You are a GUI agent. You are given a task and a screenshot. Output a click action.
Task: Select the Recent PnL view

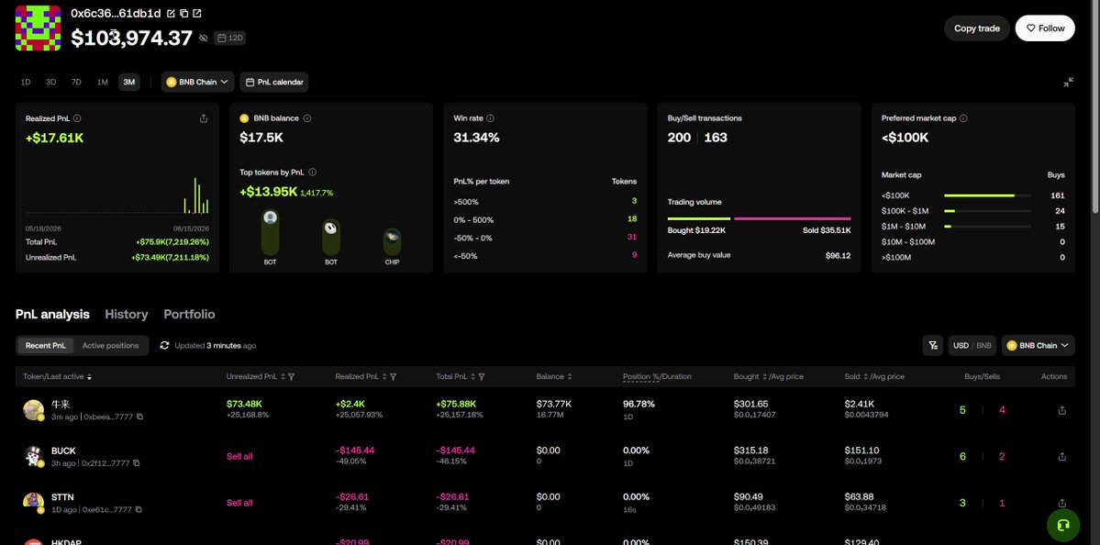point(46,345)
